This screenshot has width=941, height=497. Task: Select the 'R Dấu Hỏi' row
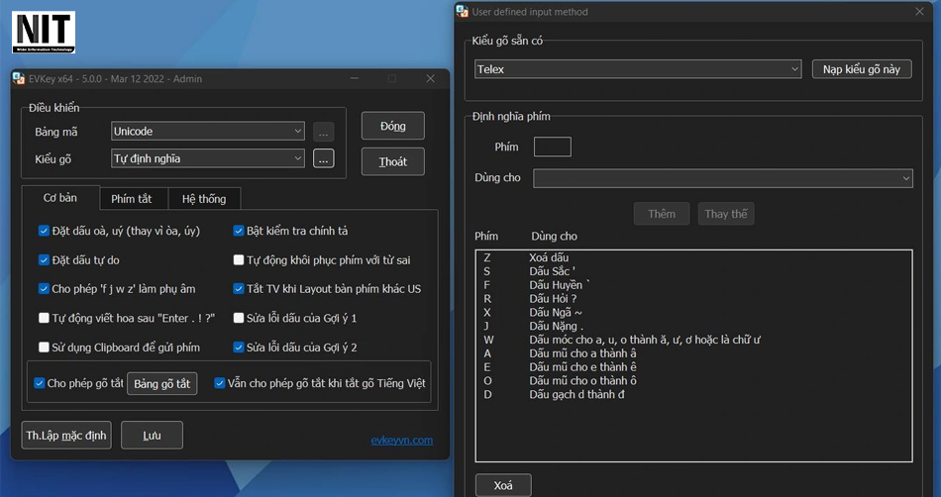[693, 299]
